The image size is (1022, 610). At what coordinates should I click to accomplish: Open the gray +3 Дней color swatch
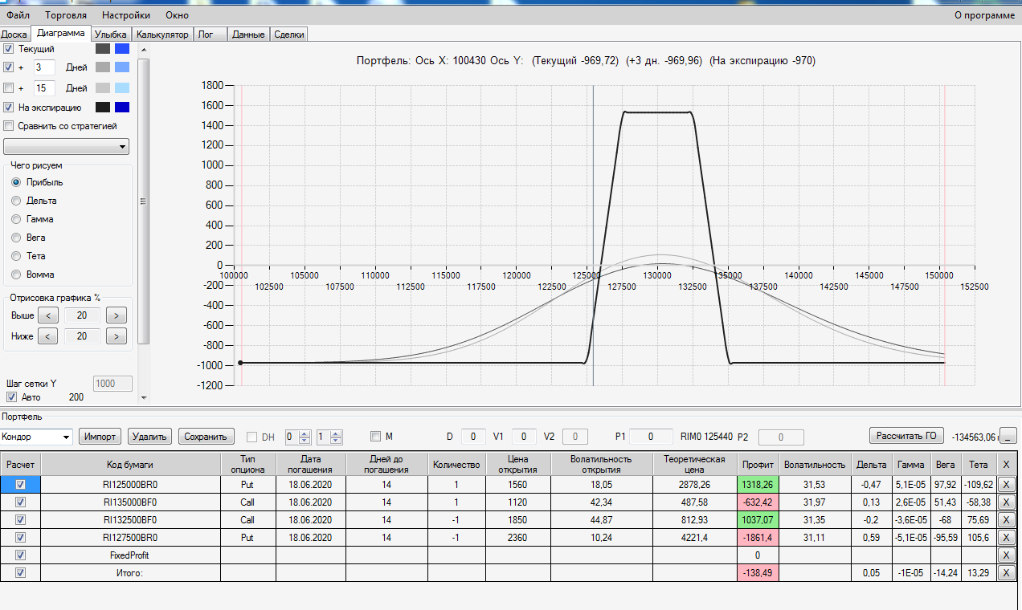[x=103, y=67]
